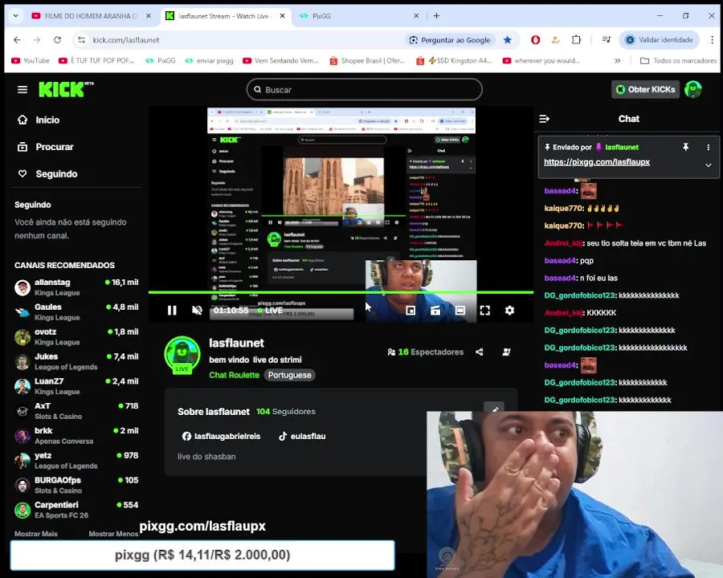Focus the Buscar search field
The image size is (723, 578).
(x=364, y=89)
